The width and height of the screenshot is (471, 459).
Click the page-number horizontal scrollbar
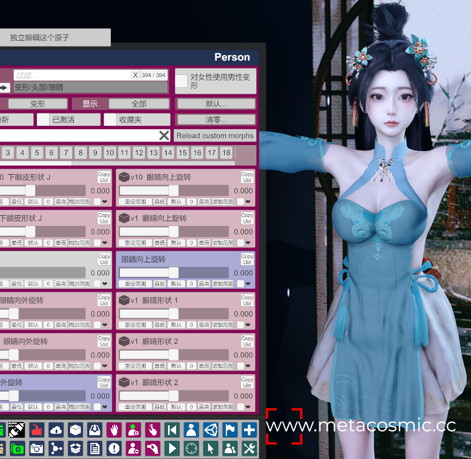117,163
